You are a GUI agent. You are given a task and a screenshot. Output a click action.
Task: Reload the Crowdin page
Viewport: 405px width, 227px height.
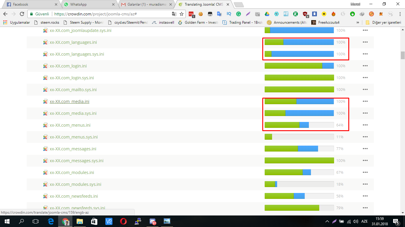pos(22,14)
